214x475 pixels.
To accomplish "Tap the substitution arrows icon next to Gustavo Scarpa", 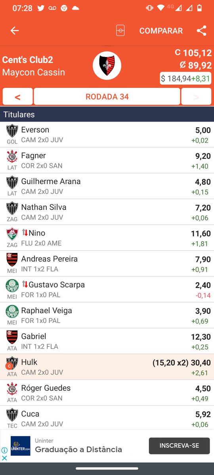I will pyautogui.click(x=25, y=285).
